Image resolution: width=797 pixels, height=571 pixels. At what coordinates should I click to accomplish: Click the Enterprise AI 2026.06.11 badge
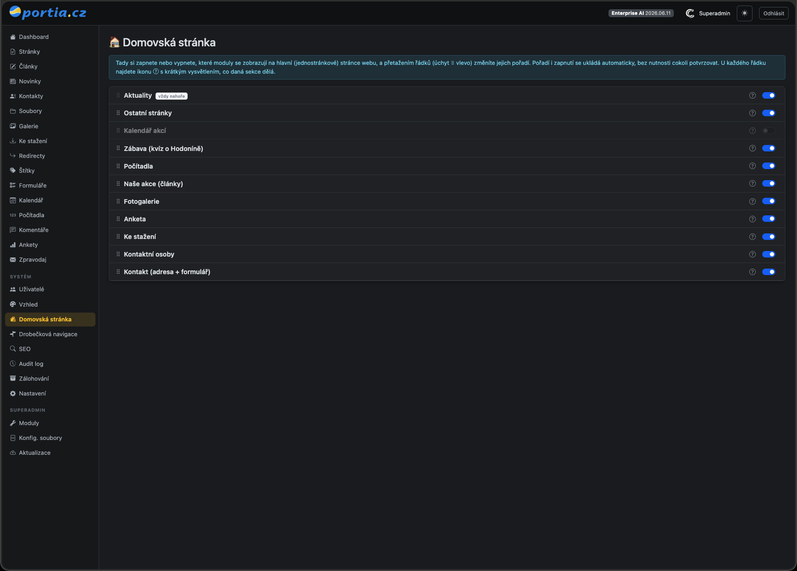tap(641, 13)
